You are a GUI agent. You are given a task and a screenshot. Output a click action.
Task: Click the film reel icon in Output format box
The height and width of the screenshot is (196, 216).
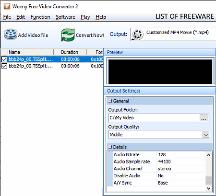(137, 35)
